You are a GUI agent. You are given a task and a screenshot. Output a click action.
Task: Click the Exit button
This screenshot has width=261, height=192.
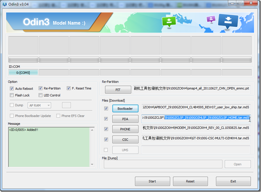233,181
